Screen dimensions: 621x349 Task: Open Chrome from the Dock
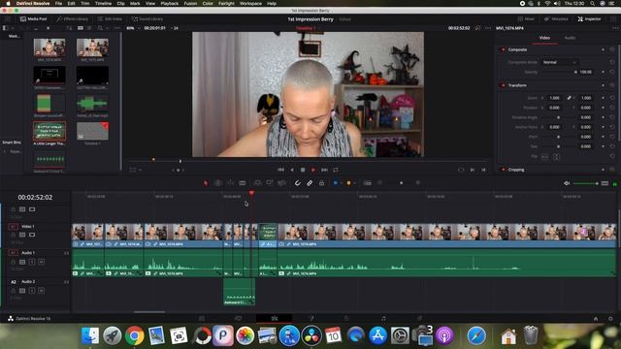coord(135,335)
